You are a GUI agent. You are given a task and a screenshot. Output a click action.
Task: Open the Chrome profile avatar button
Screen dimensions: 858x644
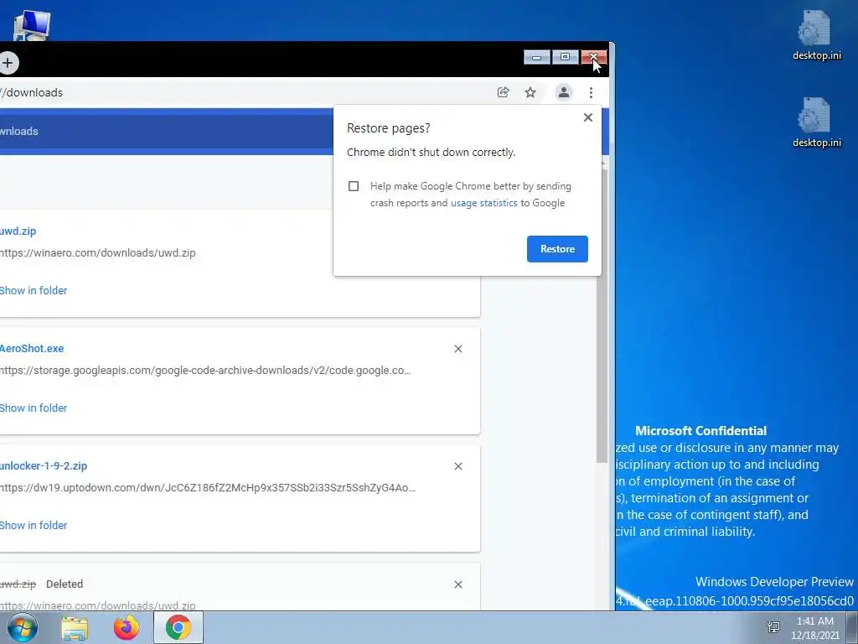click(564, 92)
